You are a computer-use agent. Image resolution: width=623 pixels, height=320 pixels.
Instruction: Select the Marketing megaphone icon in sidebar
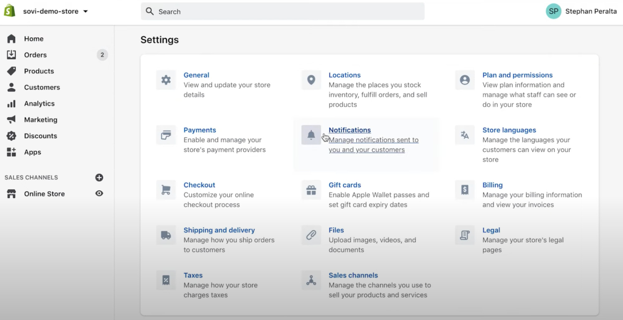12,120
